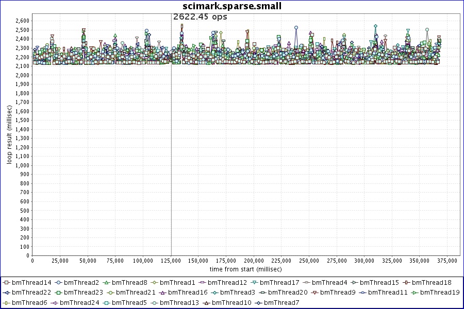Click the 2622.45 ops annotation text

200,16
